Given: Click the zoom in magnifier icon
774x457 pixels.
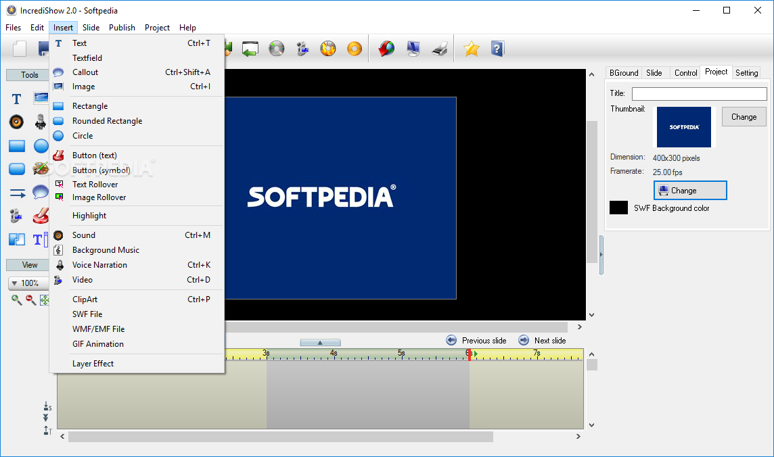Looking at the screenshot, I should tap(16, 299).
